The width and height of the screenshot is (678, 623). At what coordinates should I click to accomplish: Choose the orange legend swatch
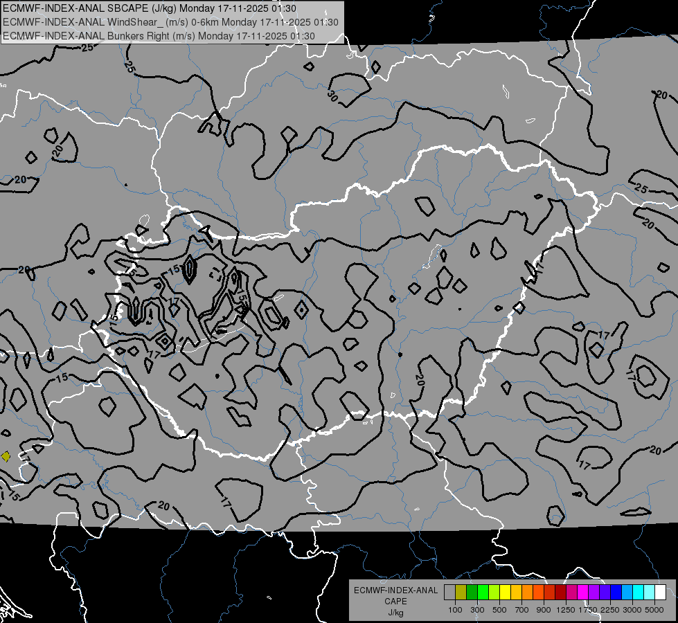pyautogui.click(x=528, y=593)
